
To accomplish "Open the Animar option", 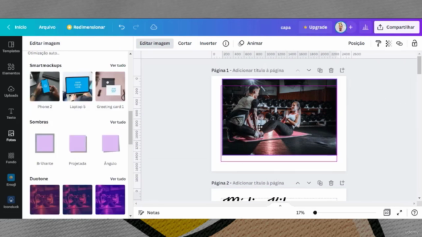I will [251, 43].
